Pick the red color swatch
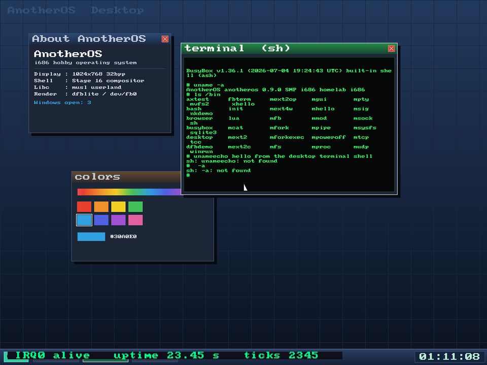487x365 pixels. click(x=84, y=207)
